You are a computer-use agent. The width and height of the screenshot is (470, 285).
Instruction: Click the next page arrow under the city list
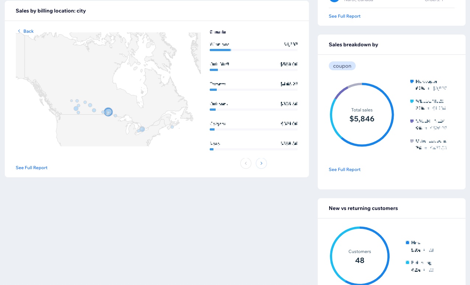pyautogui.click(x=261, y=163)
